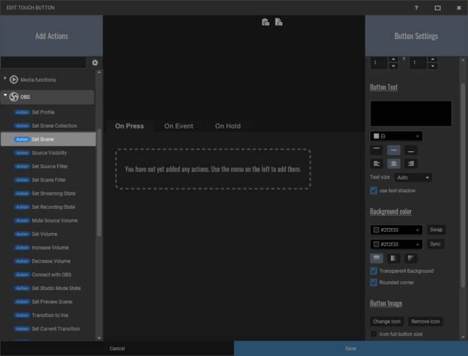Toggle use text-shadow checkbox
The image size is (468, 356).
[374, 190]
